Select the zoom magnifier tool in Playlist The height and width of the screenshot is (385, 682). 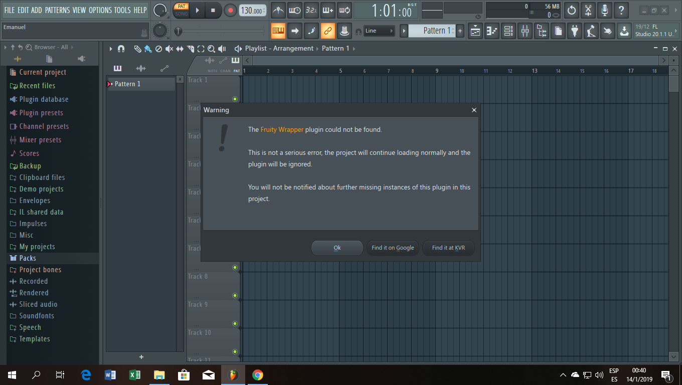(211, 49)
